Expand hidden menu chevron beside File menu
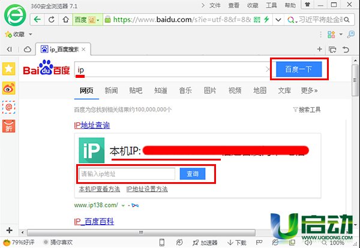 203,5
